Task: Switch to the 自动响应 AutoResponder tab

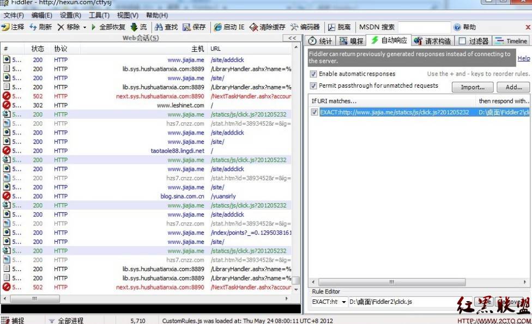Action: click(x=389, y=40)
